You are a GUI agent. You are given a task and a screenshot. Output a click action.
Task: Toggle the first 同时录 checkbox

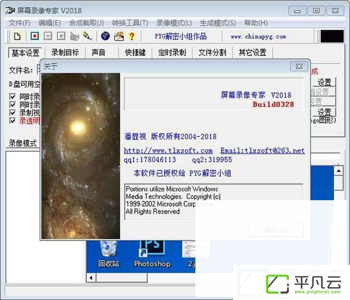12,96
